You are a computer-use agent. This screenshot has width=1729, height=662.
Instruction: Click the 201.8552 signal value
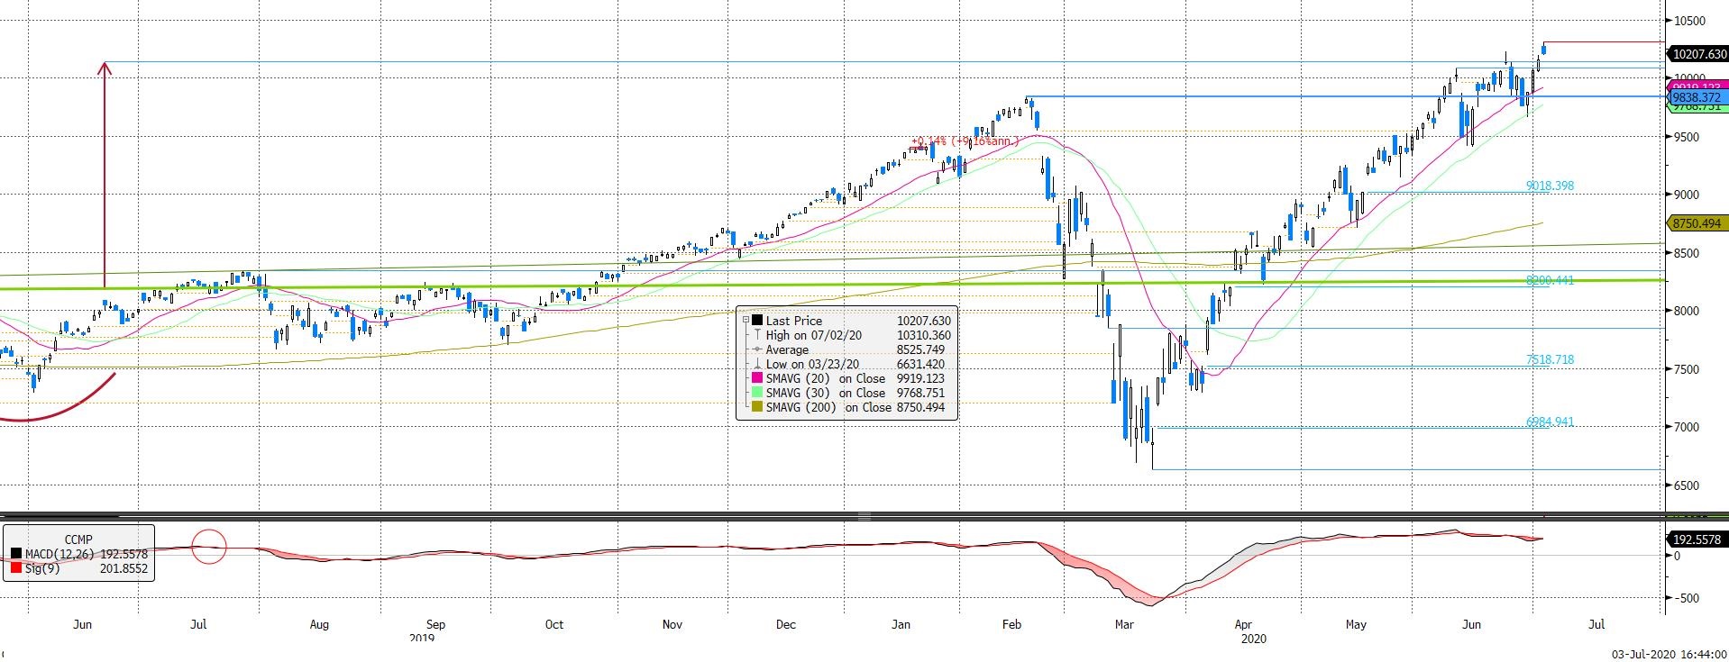(x=123, y=568)
